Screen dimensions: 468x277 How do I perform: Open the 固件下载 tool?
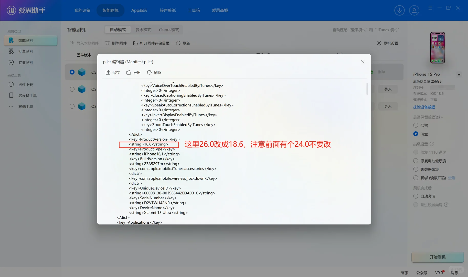[26, 84]
